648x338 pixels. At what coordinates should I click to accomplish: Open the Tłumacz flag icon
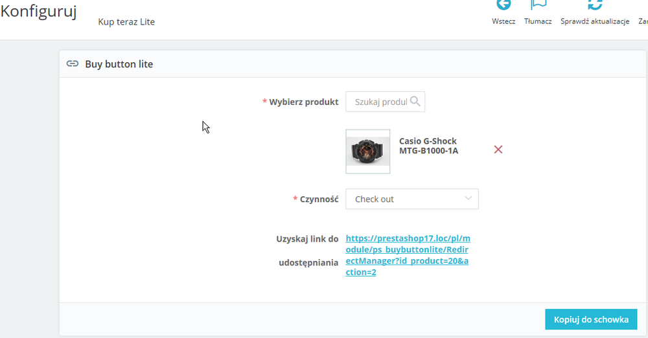[x=538, y=5]
